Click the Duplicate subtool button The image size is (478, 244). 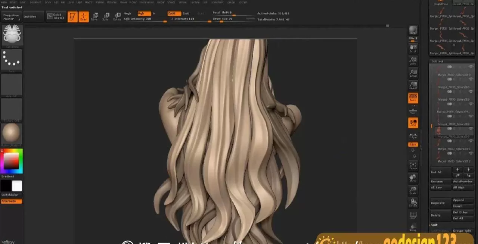440,203
